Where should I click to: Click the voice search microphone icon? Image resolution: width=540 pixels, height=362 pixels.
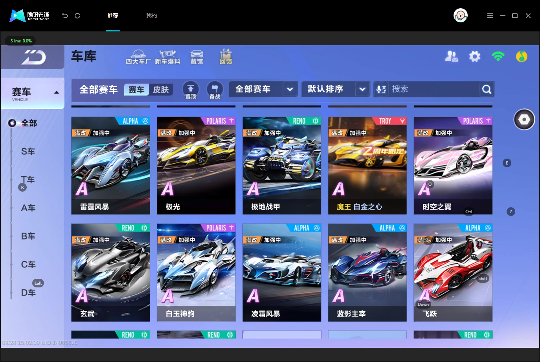pyautogui.click(x=381, y=89)
